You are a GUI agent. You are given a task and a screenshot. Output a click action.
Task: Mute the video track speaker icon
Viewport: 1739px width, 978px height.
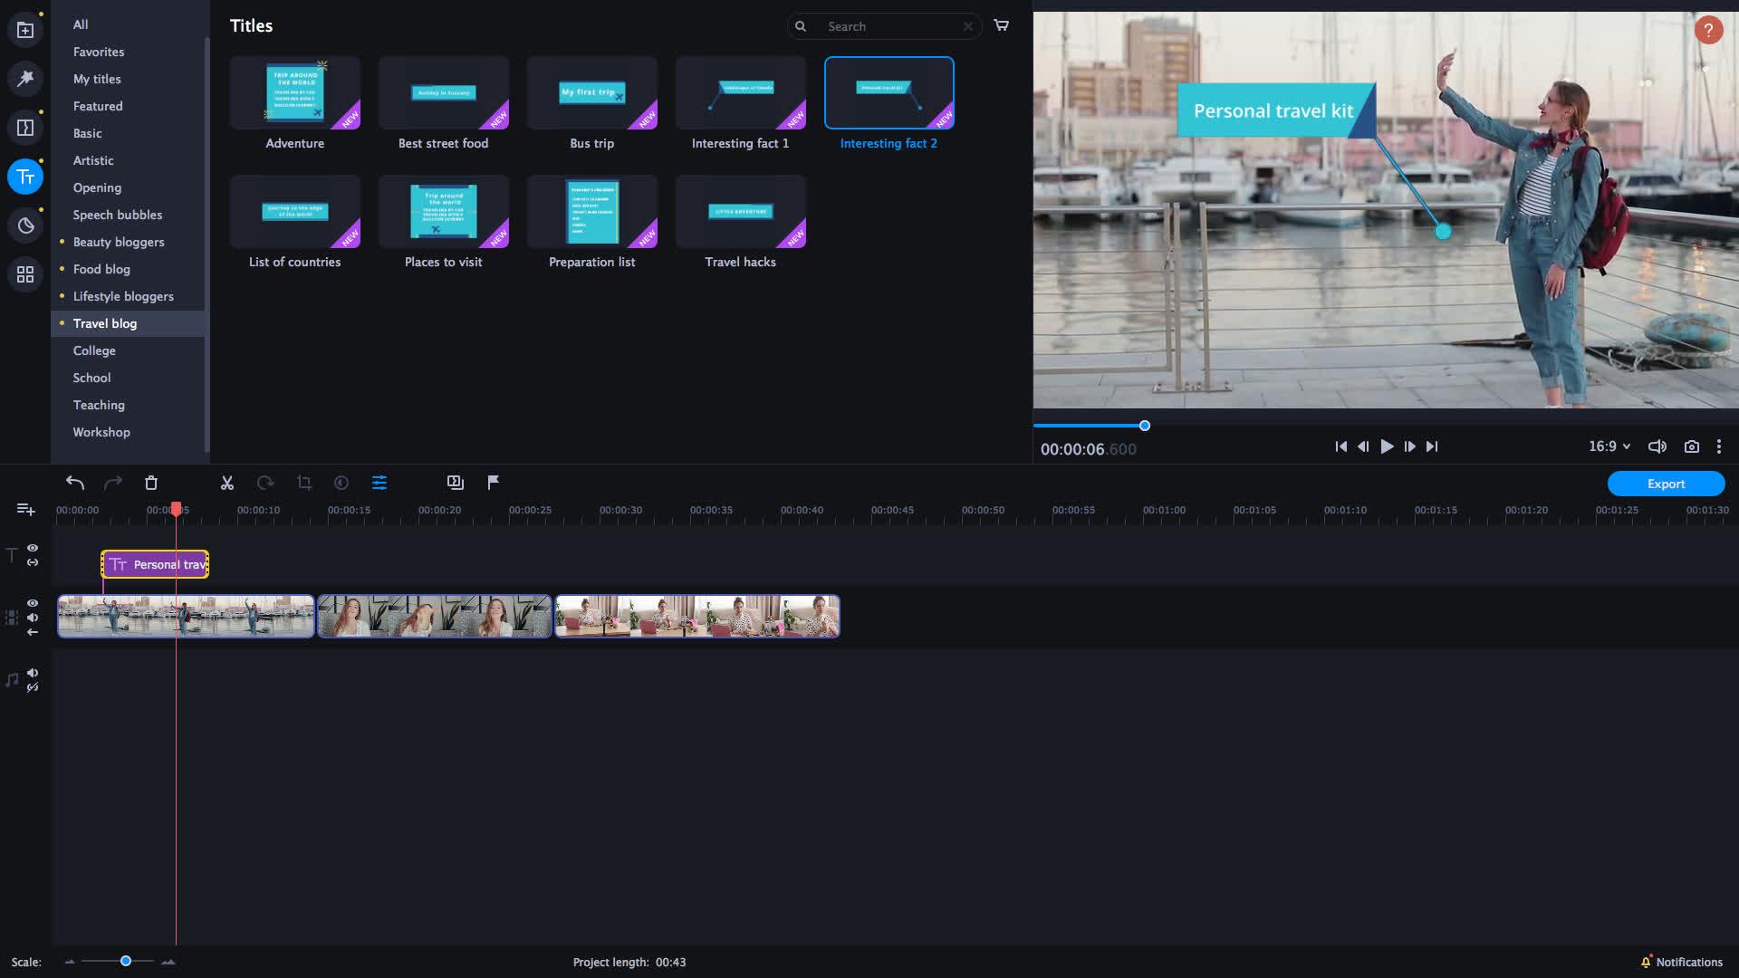coord(33,618)
